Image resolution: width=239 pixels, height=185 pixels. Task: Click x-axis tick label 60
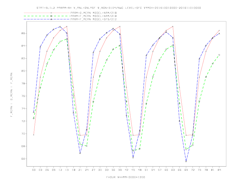[166, 170]
